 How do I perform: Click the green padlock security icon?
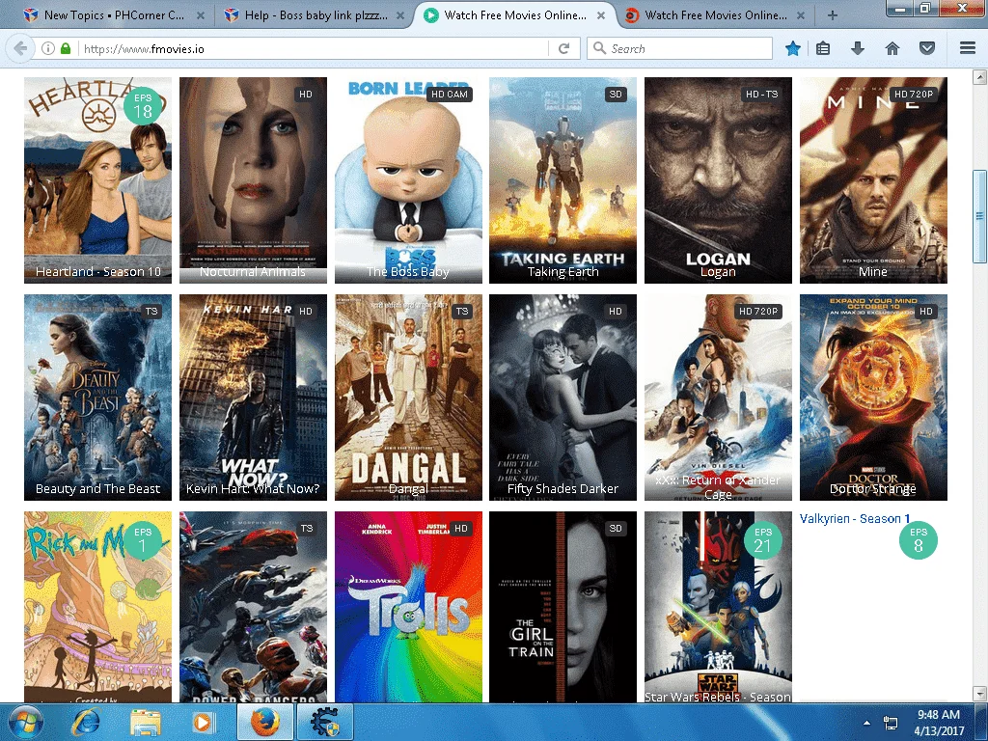pos(65,48)
